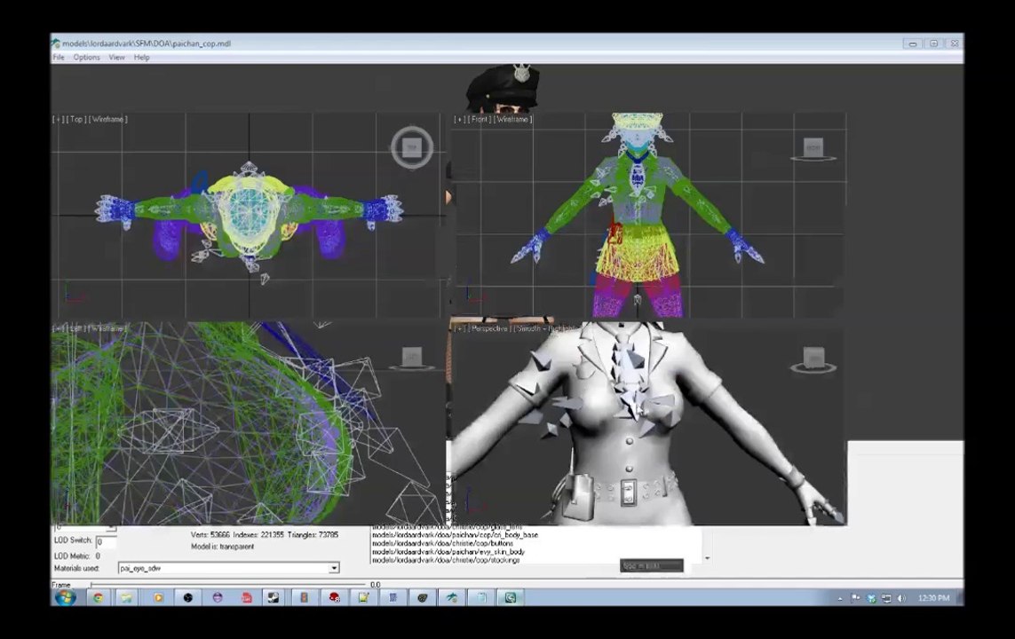This screenshot has width=1015, height=639.
Task: Open the [Perspective] view label menu
Action: [x=489, y=328]
